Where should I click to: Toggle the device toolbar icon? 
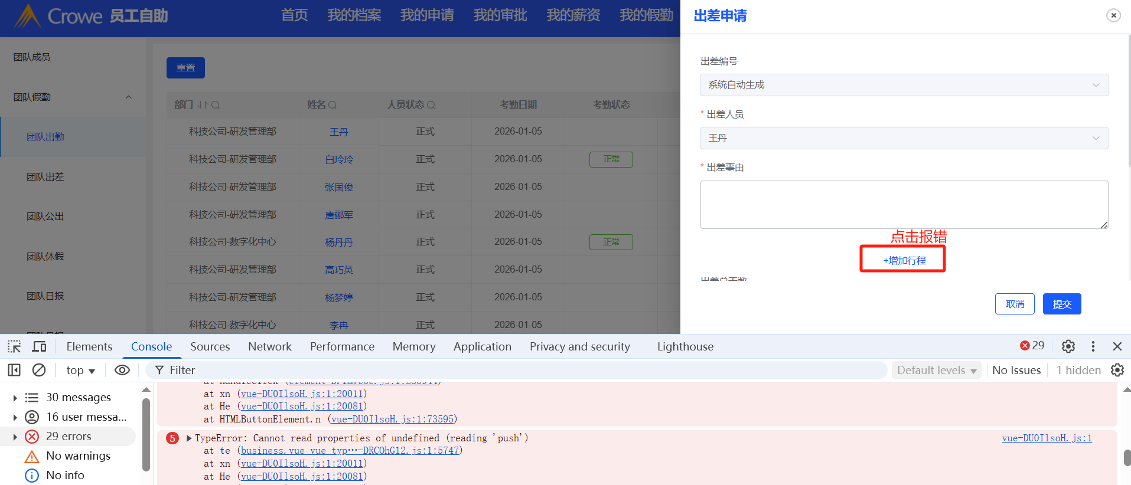point(40,346)
